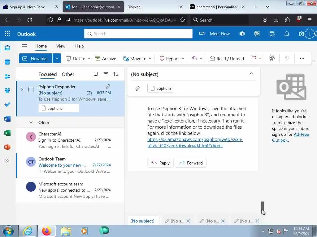Click the Forward button below message

coord(191,163)
